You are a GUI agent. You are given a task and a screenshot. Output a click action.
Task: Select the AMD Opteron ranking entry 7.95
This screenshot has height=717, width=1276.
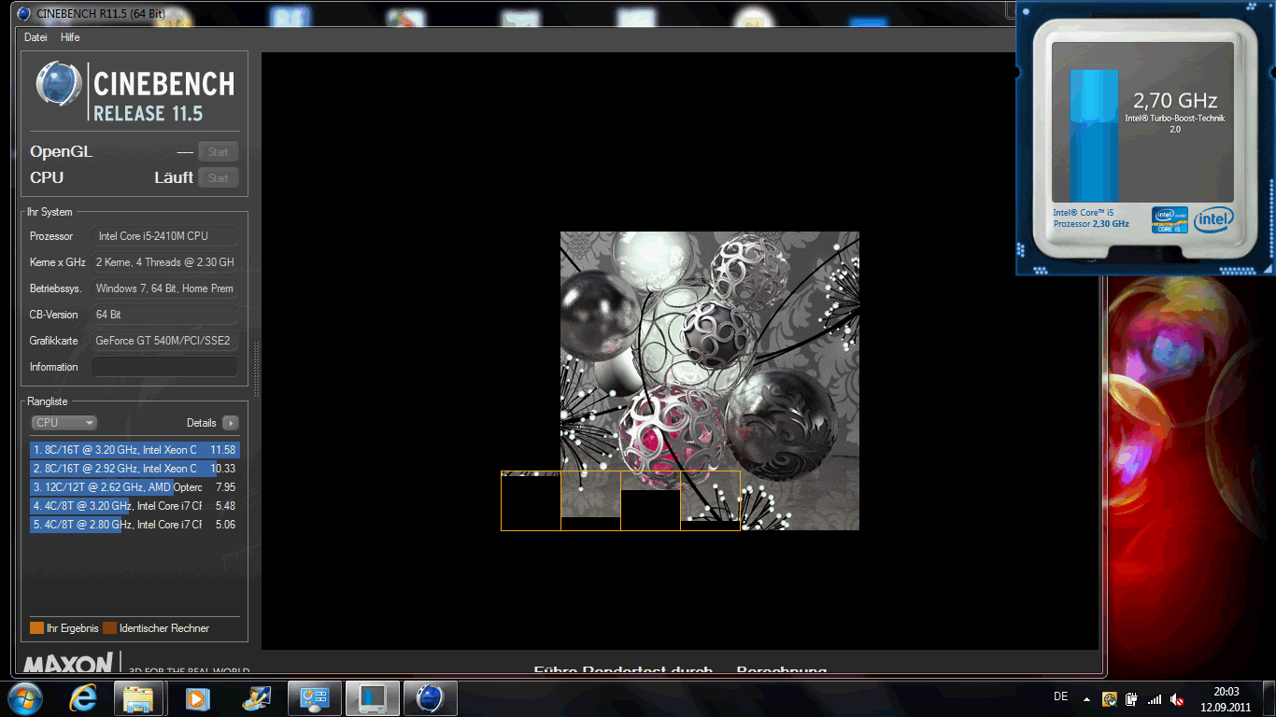point(135,487)
